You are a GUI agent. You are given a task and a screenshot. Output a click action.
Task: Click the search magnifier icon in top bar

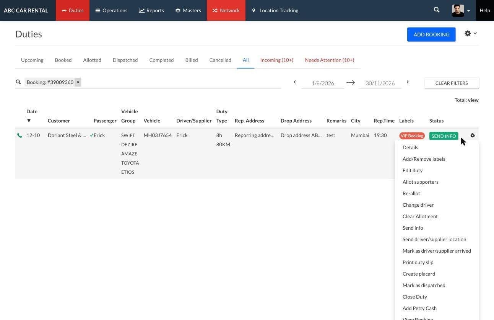tap(437, 10)
